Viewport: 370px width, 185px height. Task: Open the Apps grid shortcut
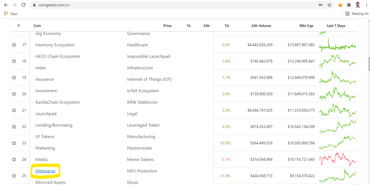tap(11, 14)
